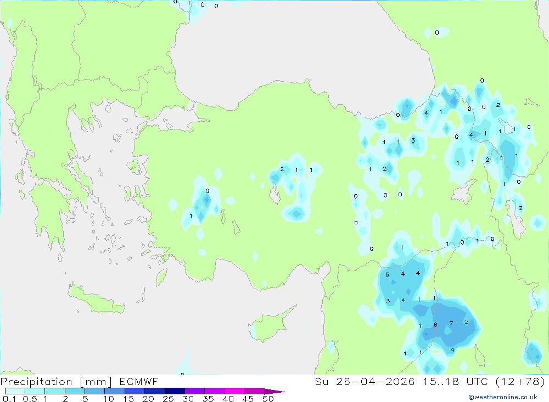
Task: Click the '7' precipitation value on map
Action: click(x=451, y=323)
